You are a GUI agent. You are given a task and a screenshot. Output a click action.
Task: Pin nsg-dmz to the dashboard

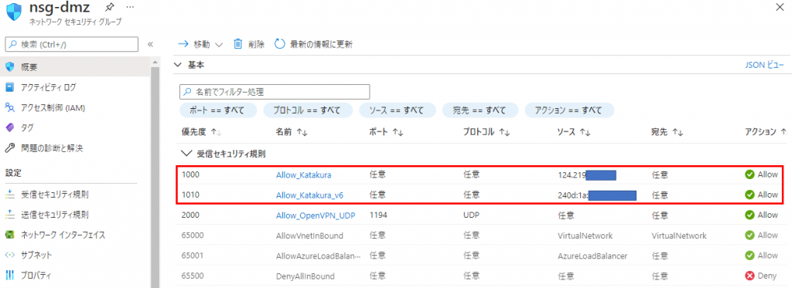pyautogui.click(x=109, y=7)
